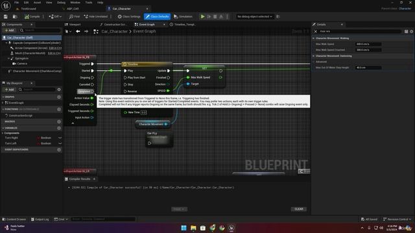Add new macro with Macros plus icon
Screen dimensions: 415x233
(59, 122)
